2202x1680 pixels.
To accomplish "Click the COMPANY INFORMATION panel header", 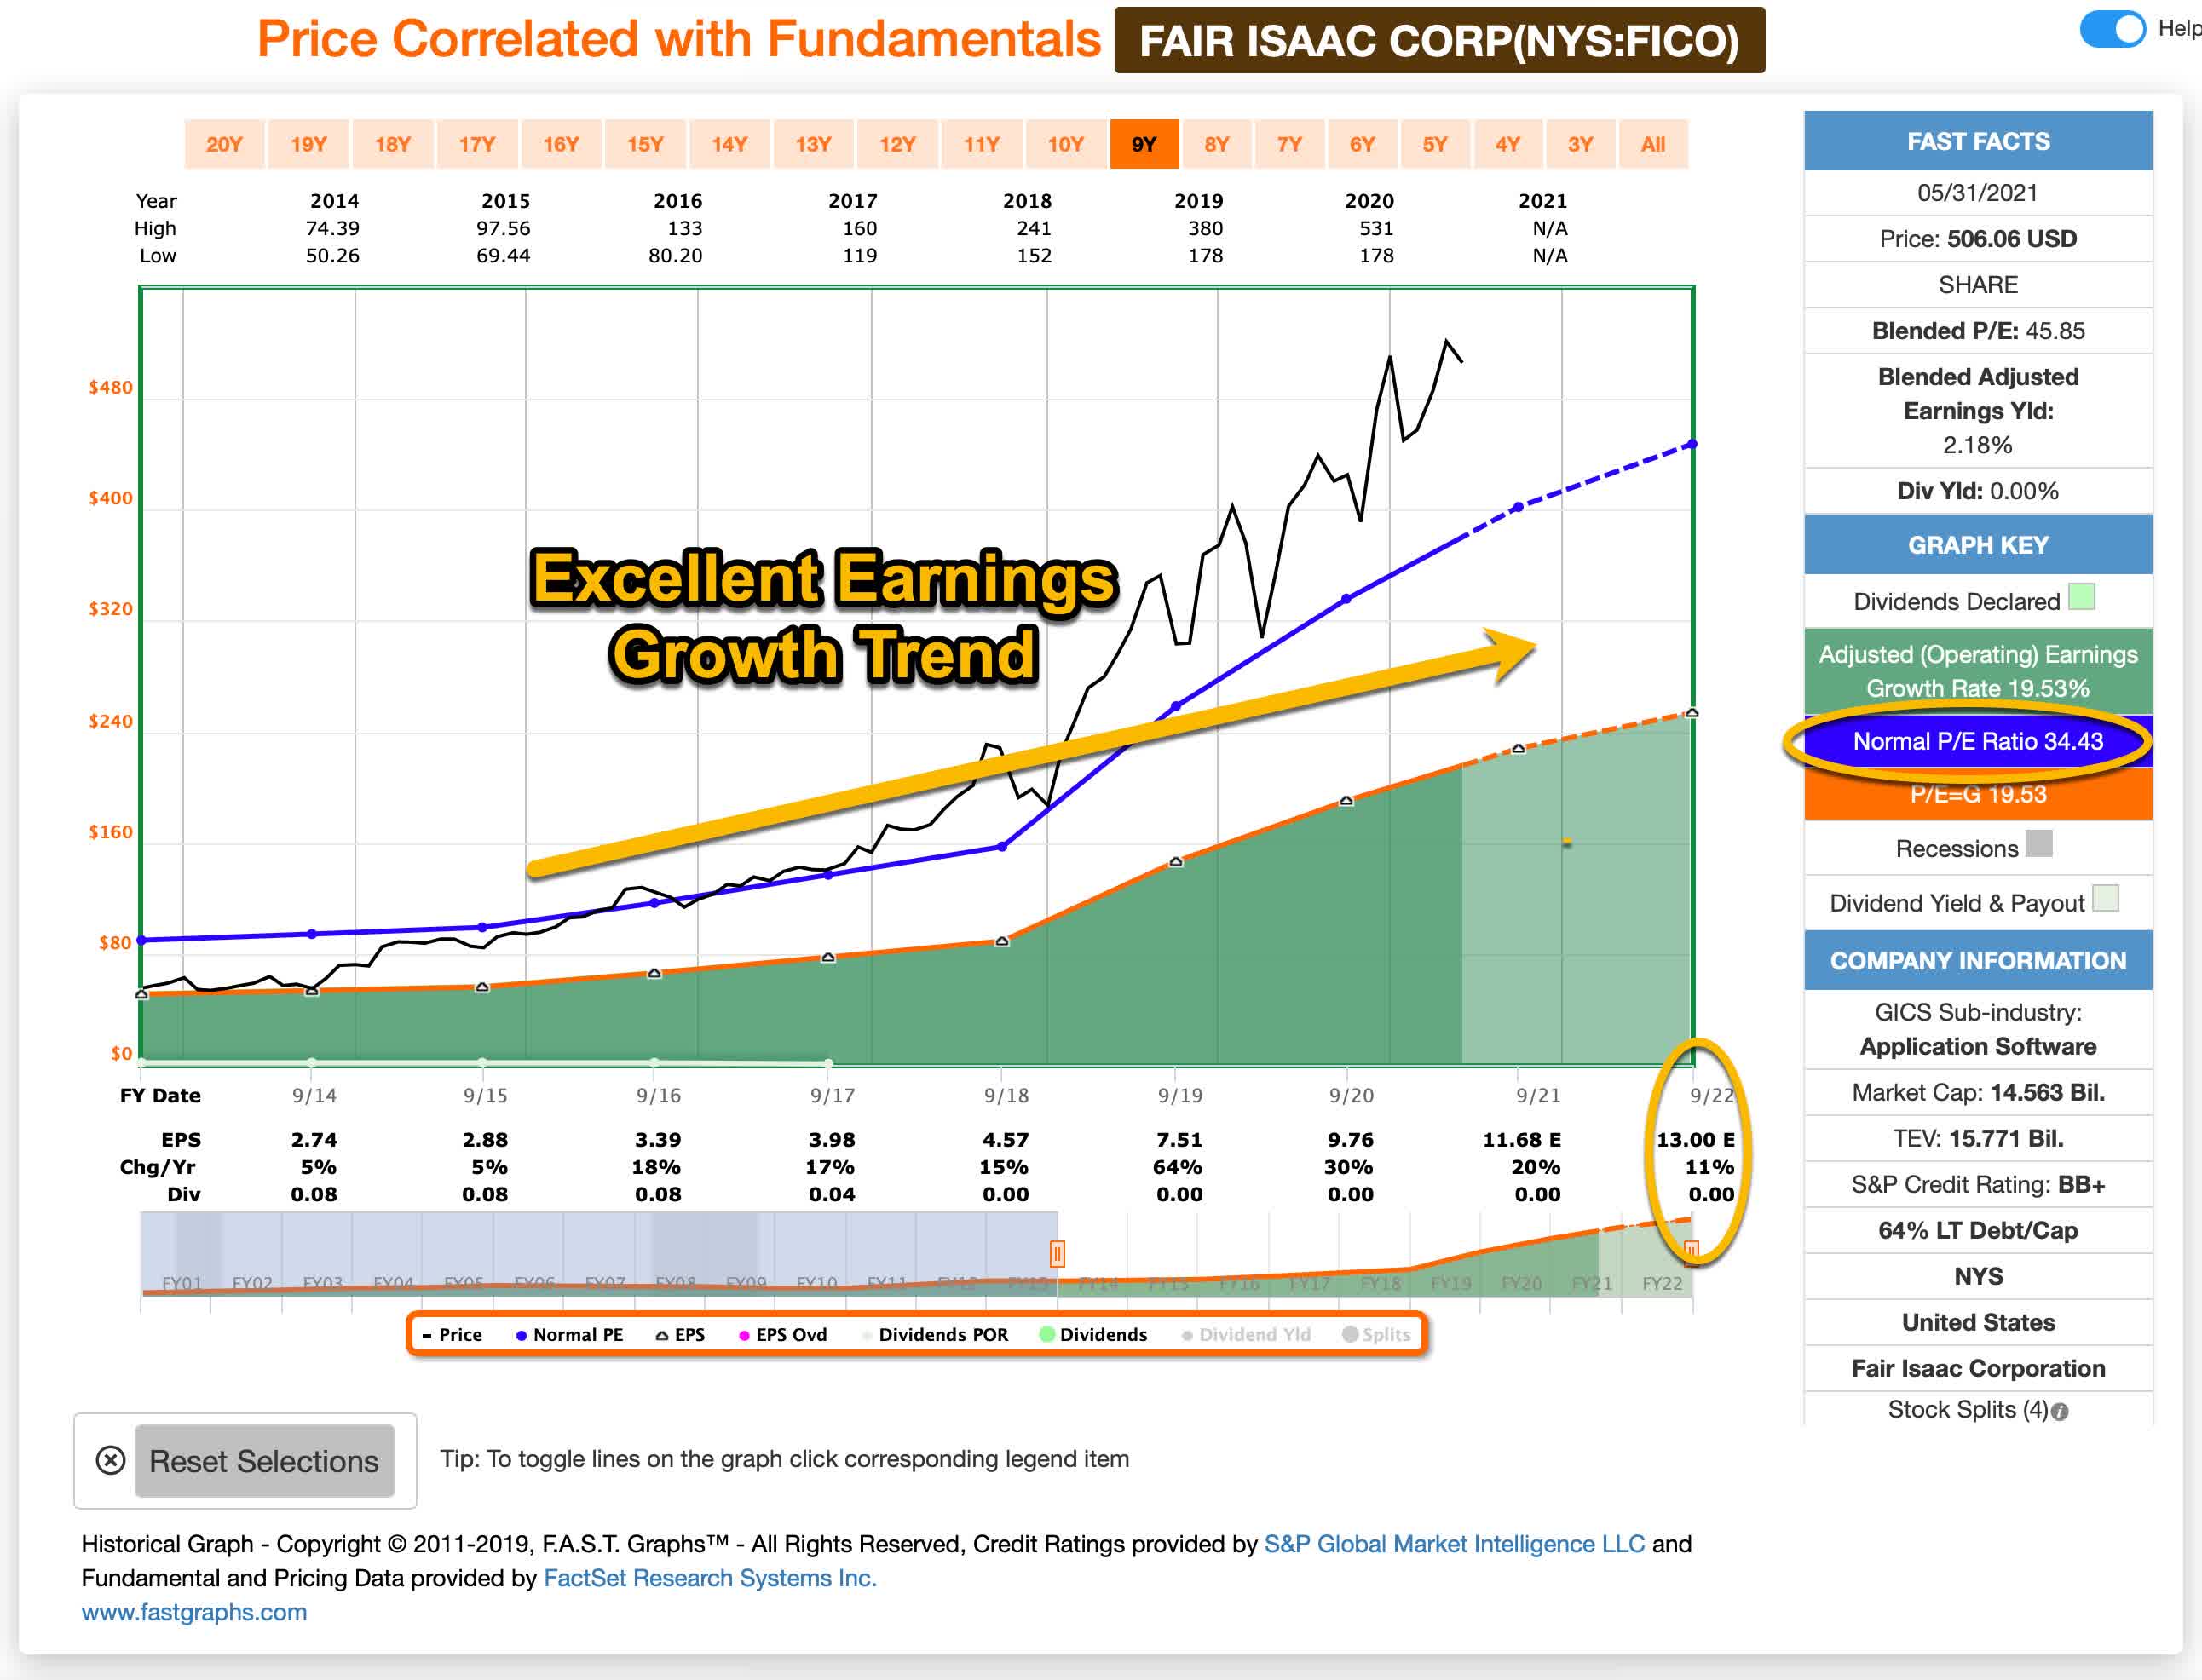I will tap(1978, 960).
